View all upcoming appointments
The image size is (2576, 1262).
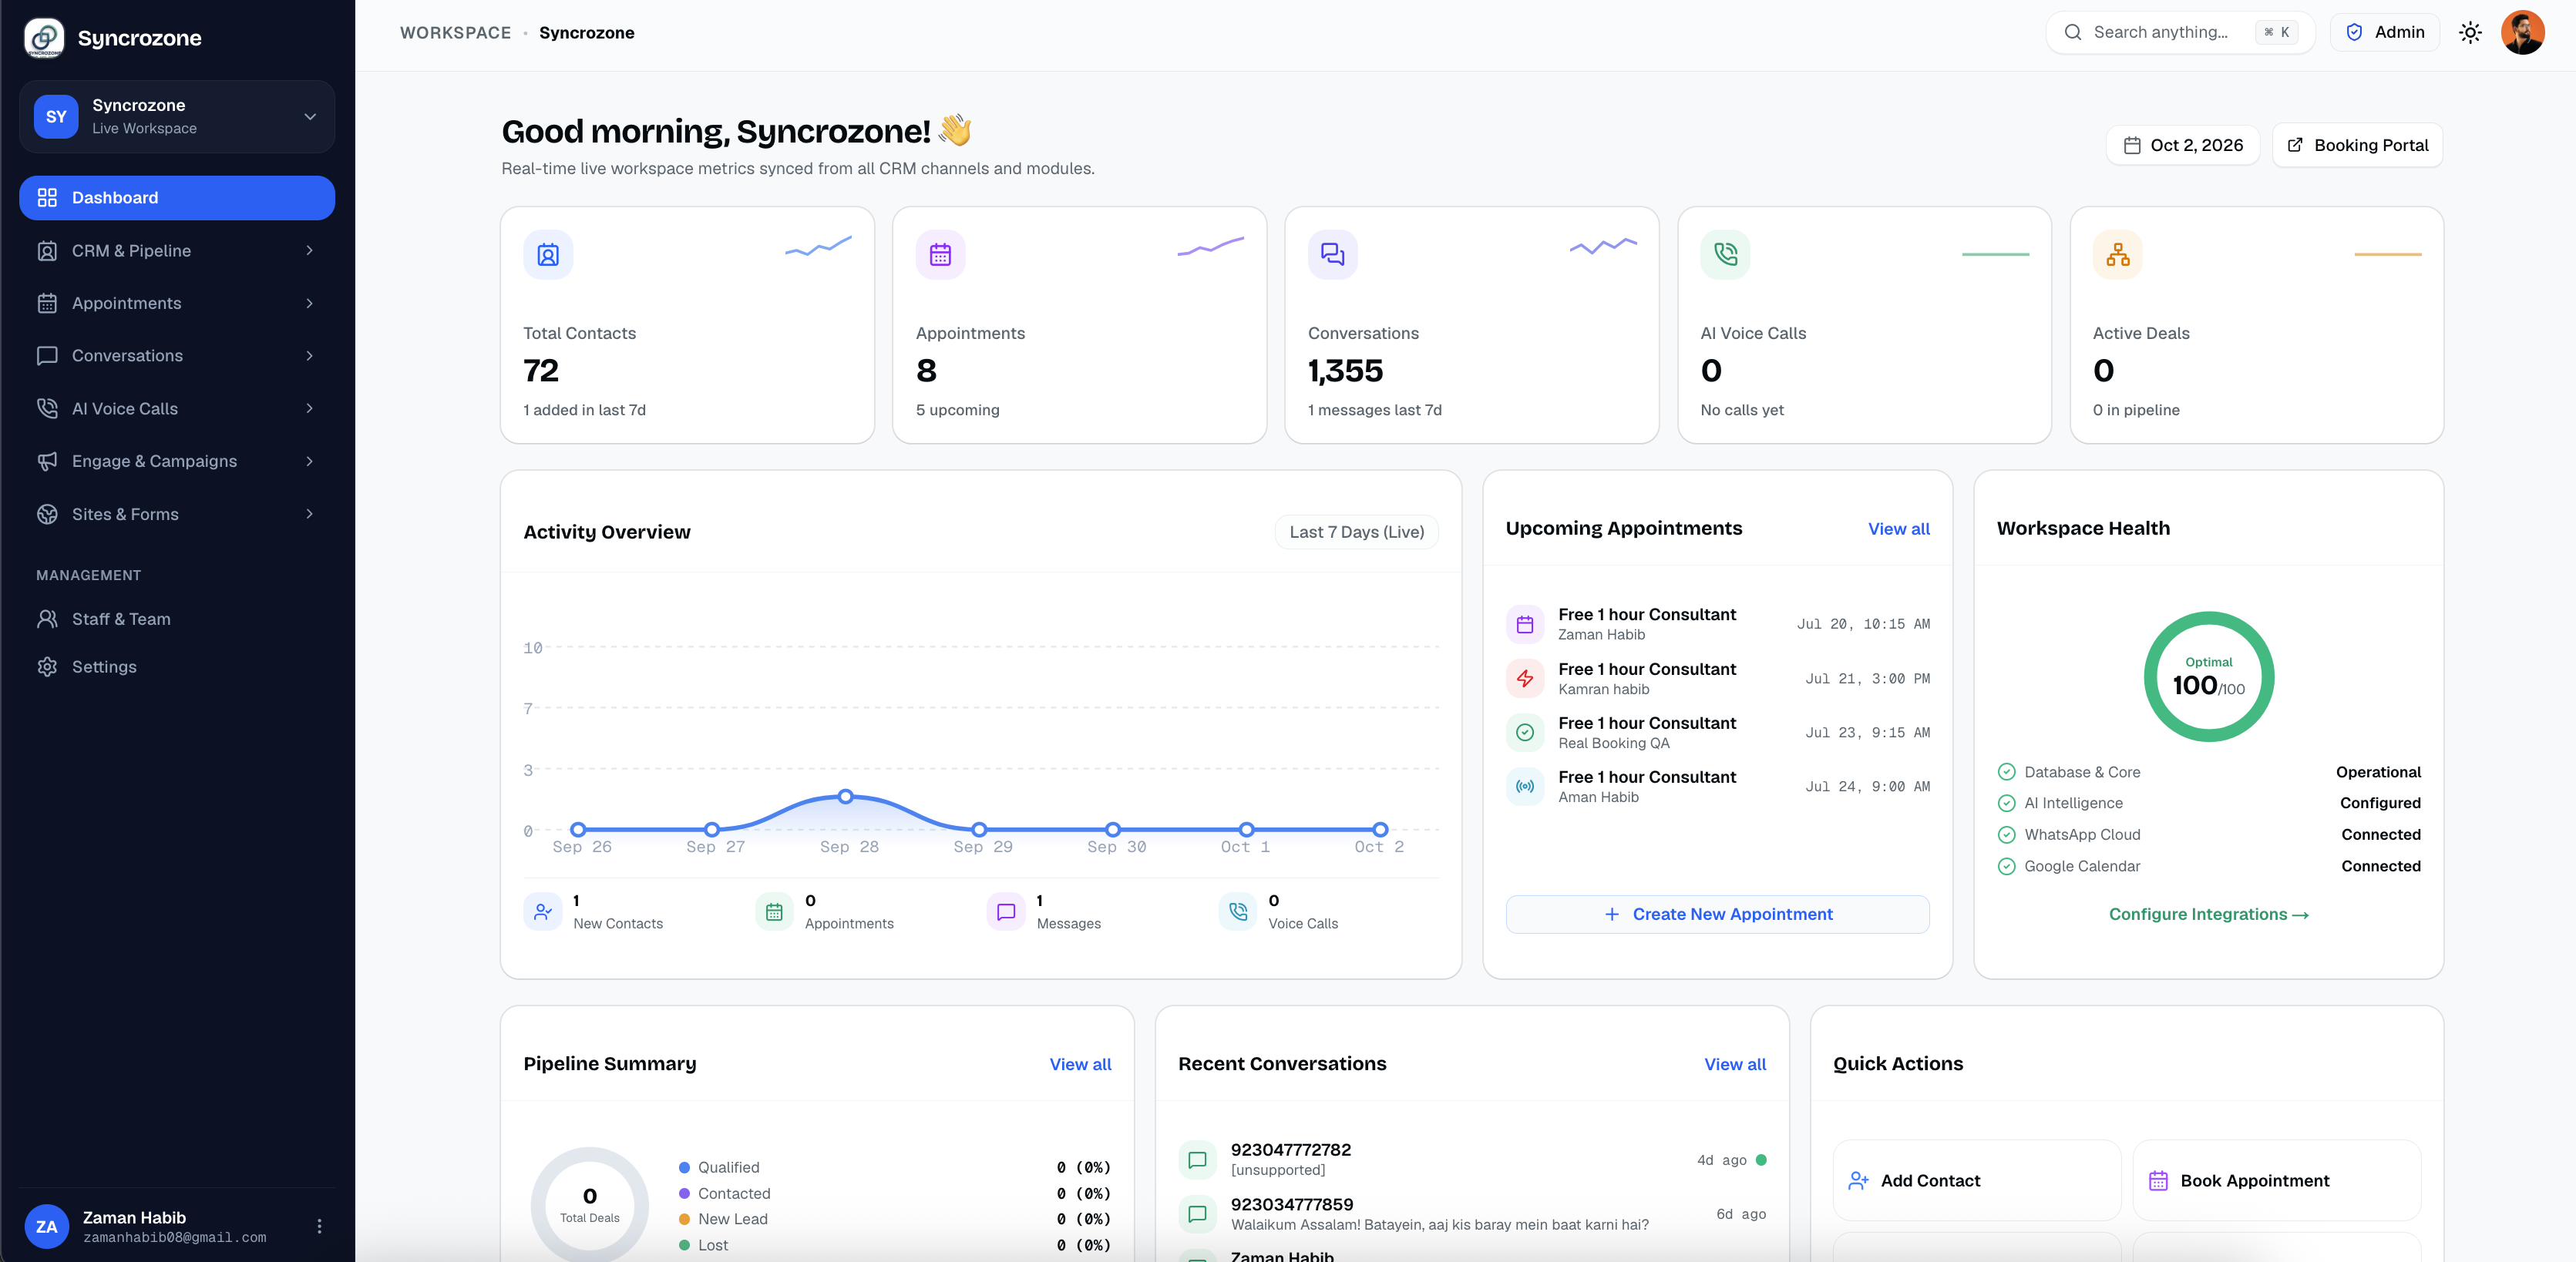tap(1898, 529)
